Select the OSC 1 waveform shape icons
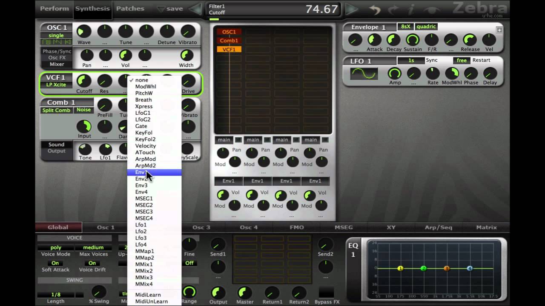Image resolution: width=545 pixels, height=306 pixels. tap(56, 42)
